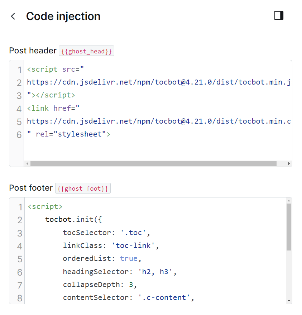
Task: Click the {{ghost_head}} tag label
Action: coord(87,51)
